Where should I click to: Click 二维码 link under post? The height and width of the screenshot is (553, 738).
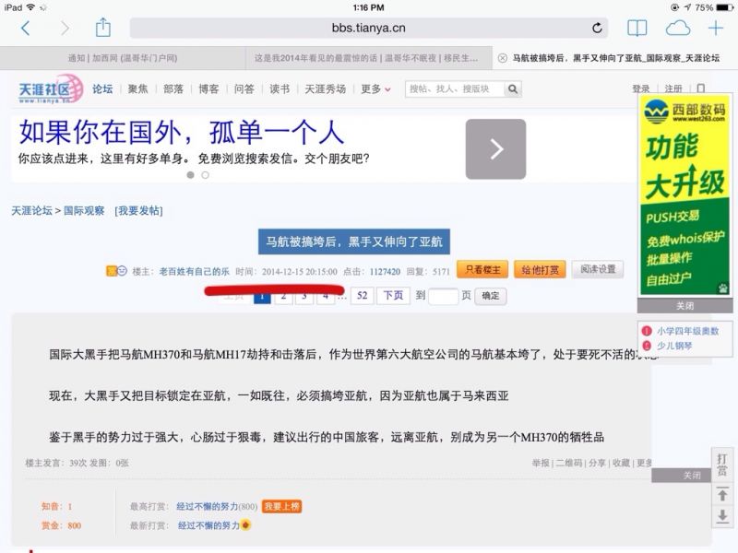click(x=569, y=463)
